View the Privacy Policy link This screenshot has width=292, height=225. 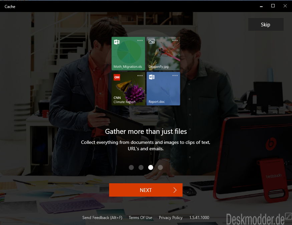pyautogui.click(x=171, y=218)
